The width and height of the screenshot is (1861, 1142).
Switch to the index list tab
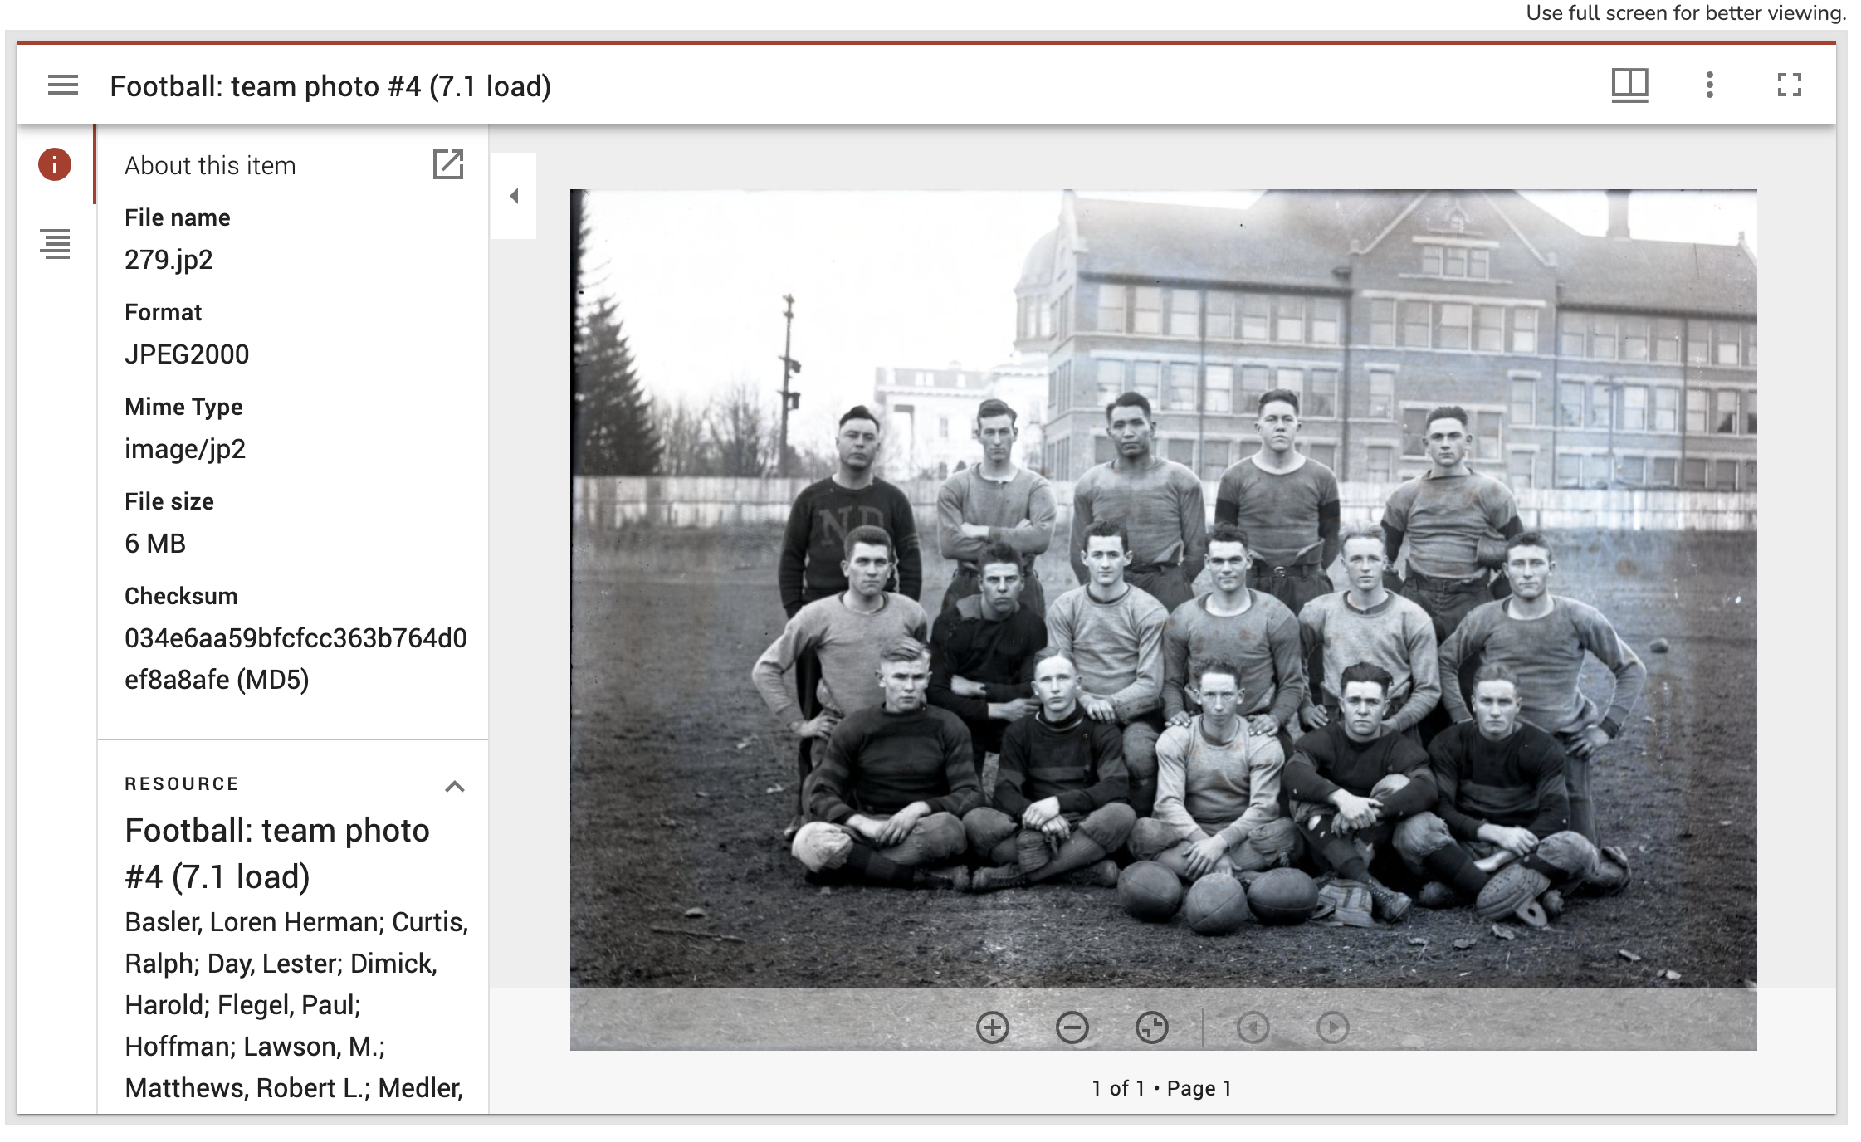55,244
